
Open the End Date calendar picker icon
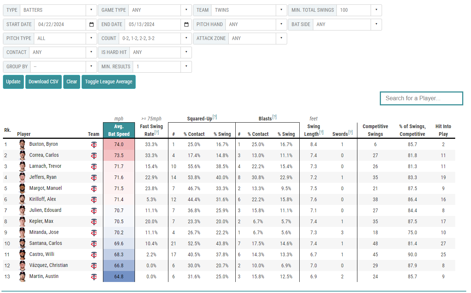point(186,25)
